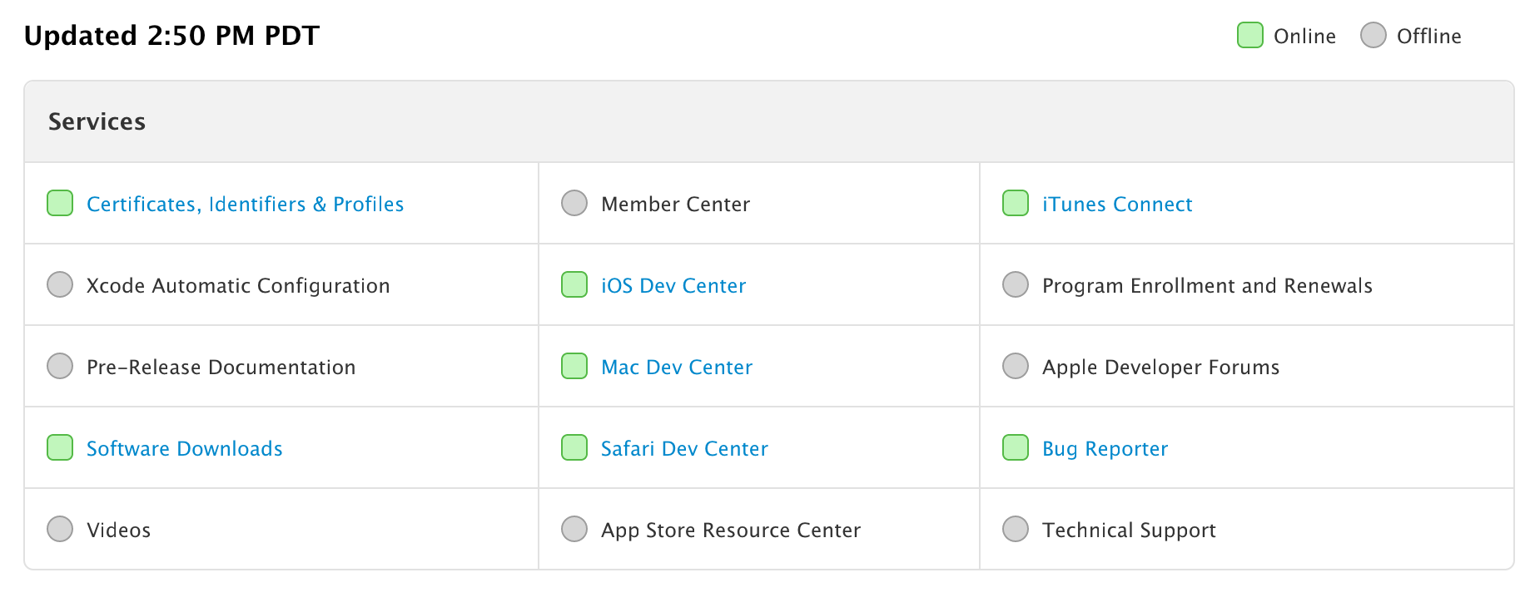Image resolution: width=1530 pixels, height=607 pixels.
Task: Click the green status icon beside iTunes Connect
Action: click(1015, 203)
